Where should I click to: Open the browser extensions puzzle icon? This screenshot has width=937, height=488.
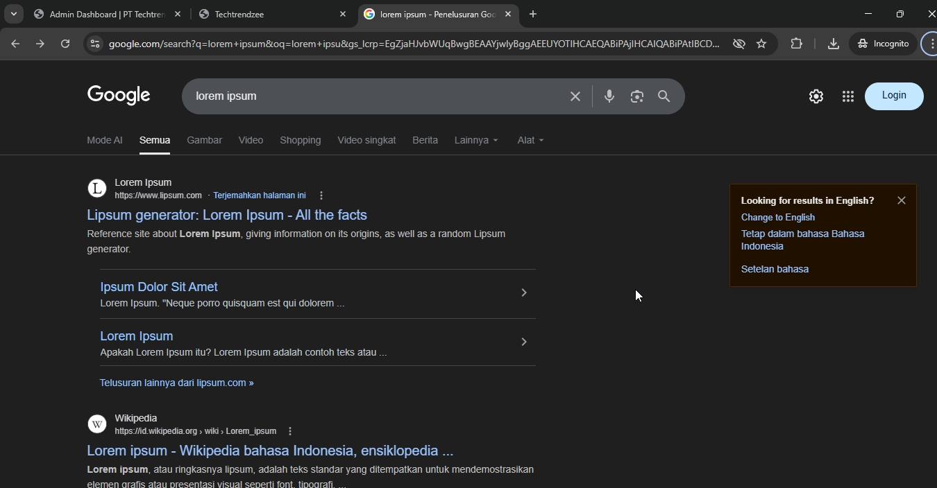pos(796,44)
